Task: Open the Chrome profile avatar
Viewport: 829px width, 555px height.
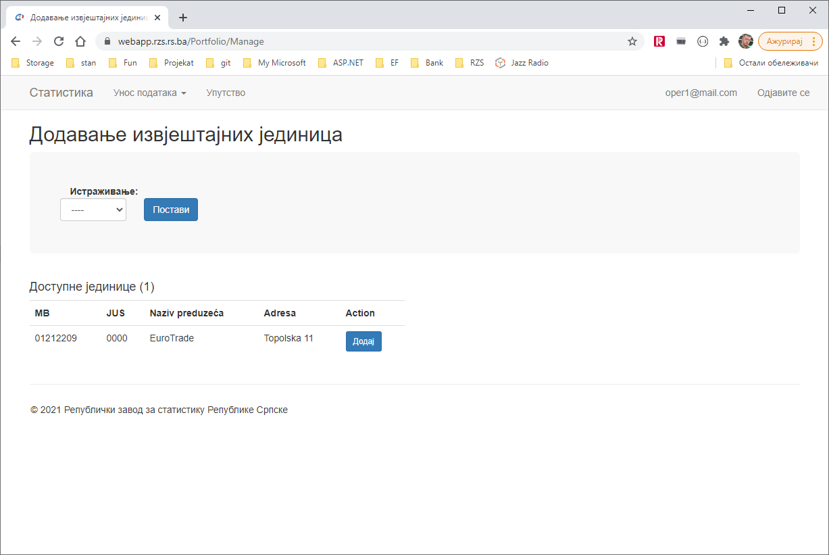Action: pos(745,41)
